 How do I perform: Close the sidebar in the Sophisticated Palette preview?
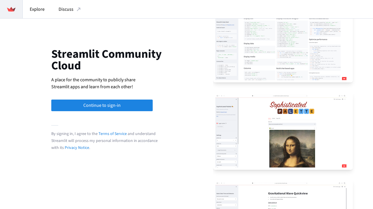(236, 99)
